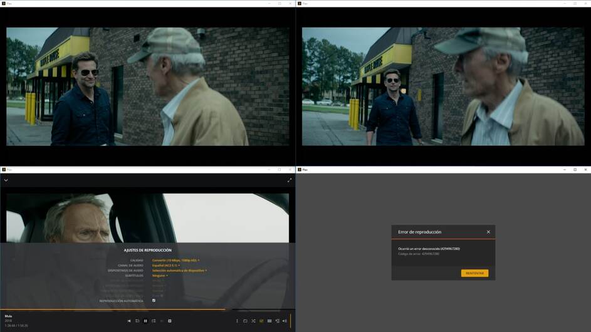Close the Error de reproducción dialog
Screen dimensions: 591x332
(x=489, y=232)
